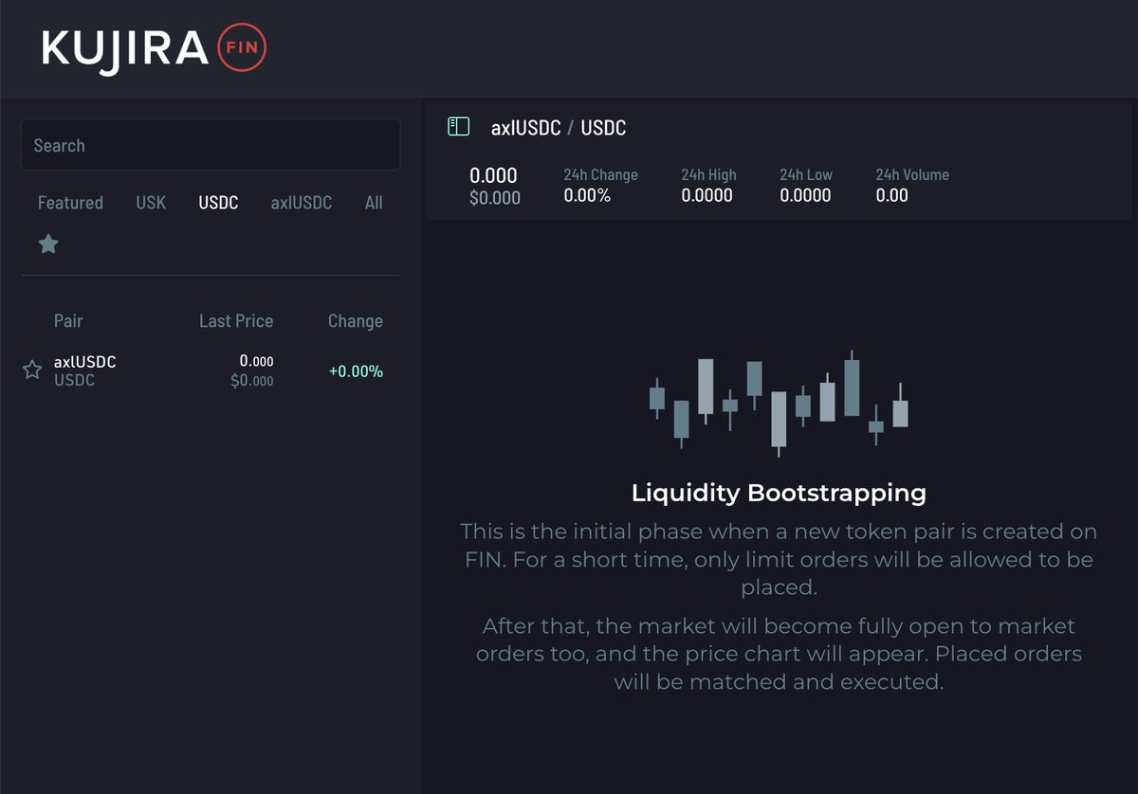
Task: Click the red FIN circle badge
Action: coord(242,48)
